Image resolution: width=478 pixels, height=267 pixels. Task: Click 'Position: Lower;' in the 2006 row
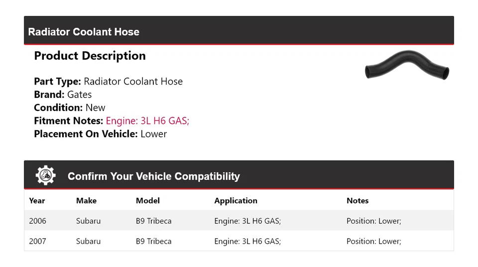373,221
